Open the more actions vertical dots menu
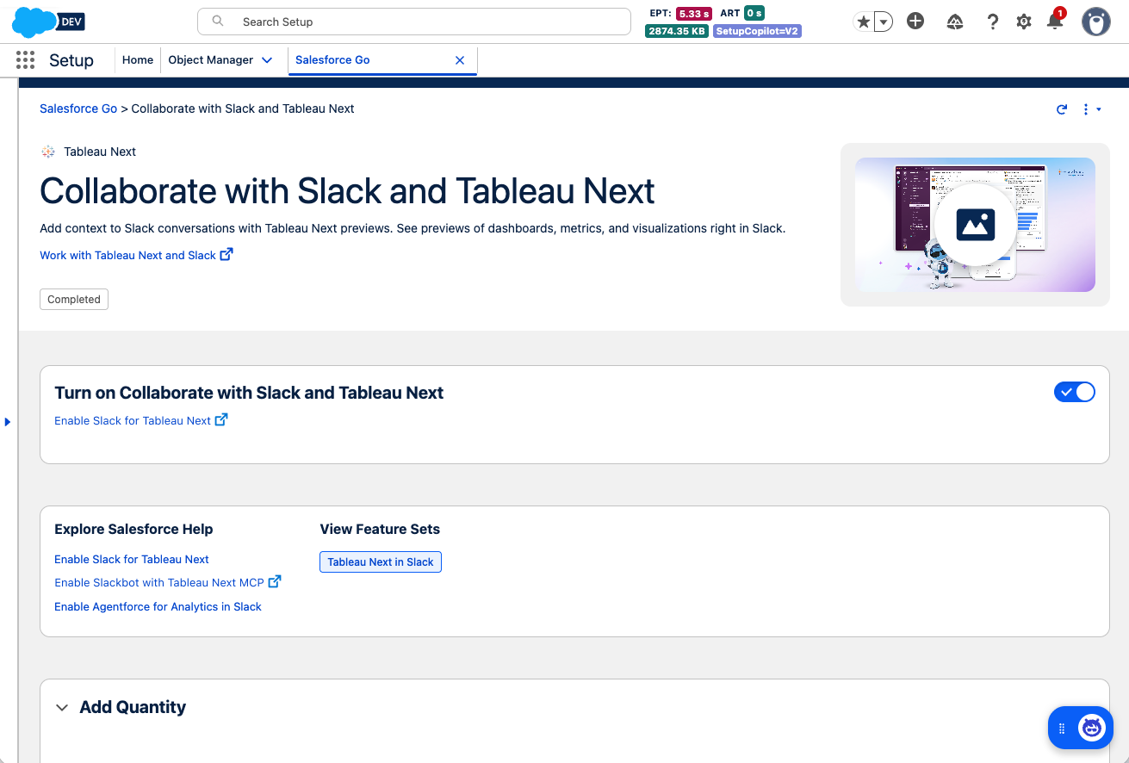1129x763 pixels. point(1090,109)
